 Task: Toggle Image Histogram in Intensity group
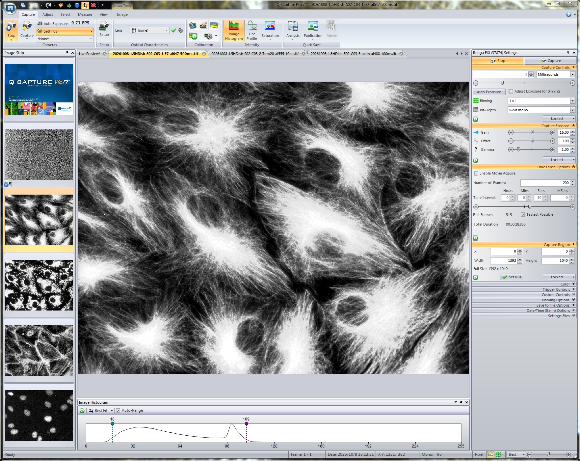click(x=234, y=31)
